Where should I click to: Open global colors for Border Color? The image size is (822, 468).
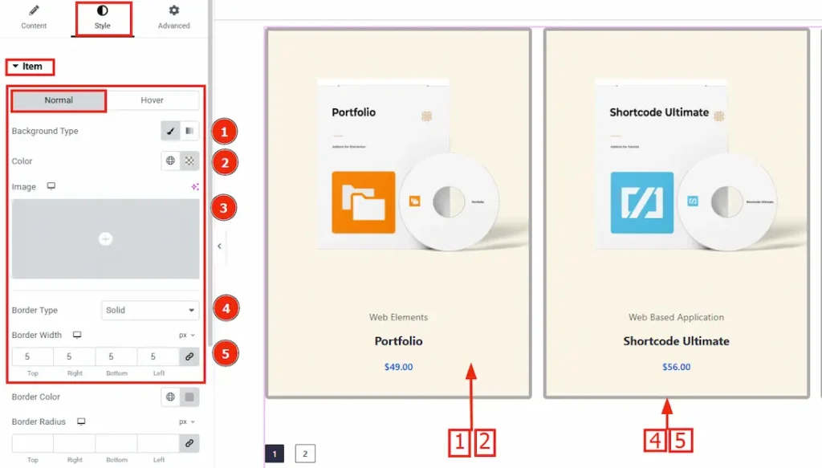170,397
